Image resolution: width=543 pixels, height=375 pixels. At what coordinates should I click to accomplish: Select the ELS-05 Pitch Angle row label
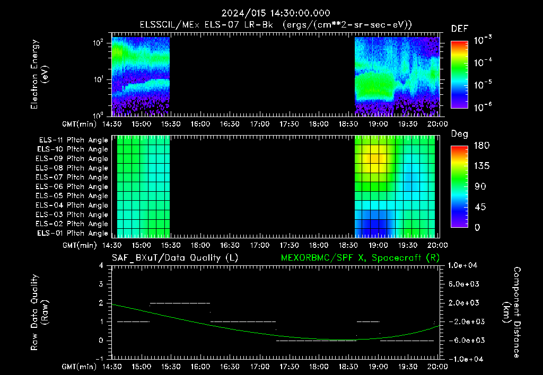coord(72,196)
